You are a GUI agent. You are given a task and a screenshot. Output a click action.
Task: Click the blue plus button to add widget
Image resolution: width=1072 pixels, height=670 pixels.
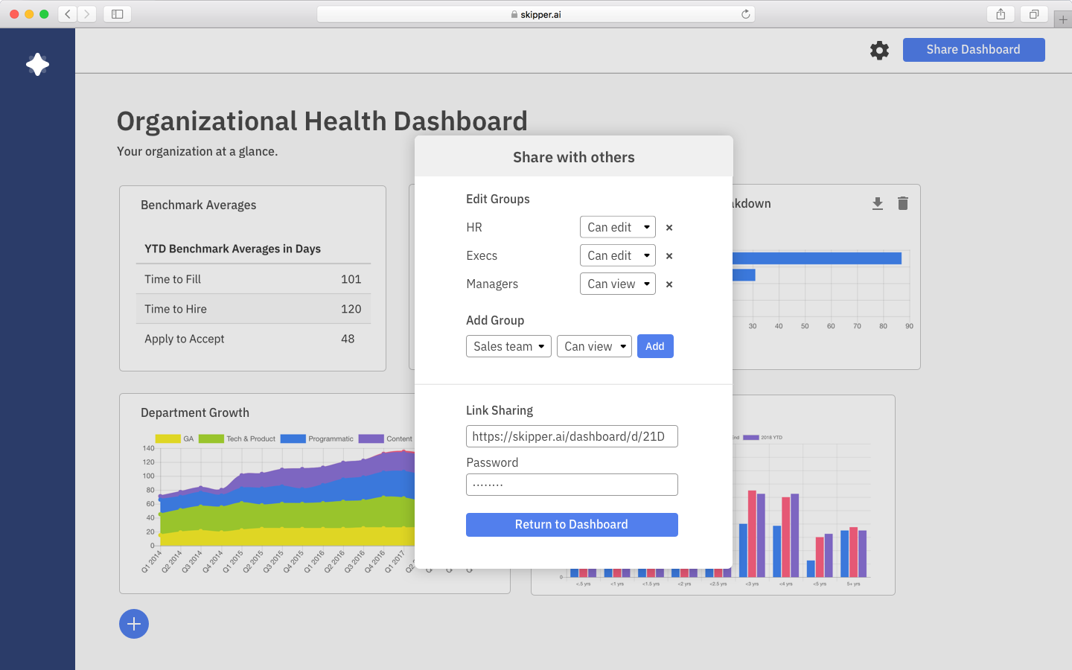click(134, 624)
